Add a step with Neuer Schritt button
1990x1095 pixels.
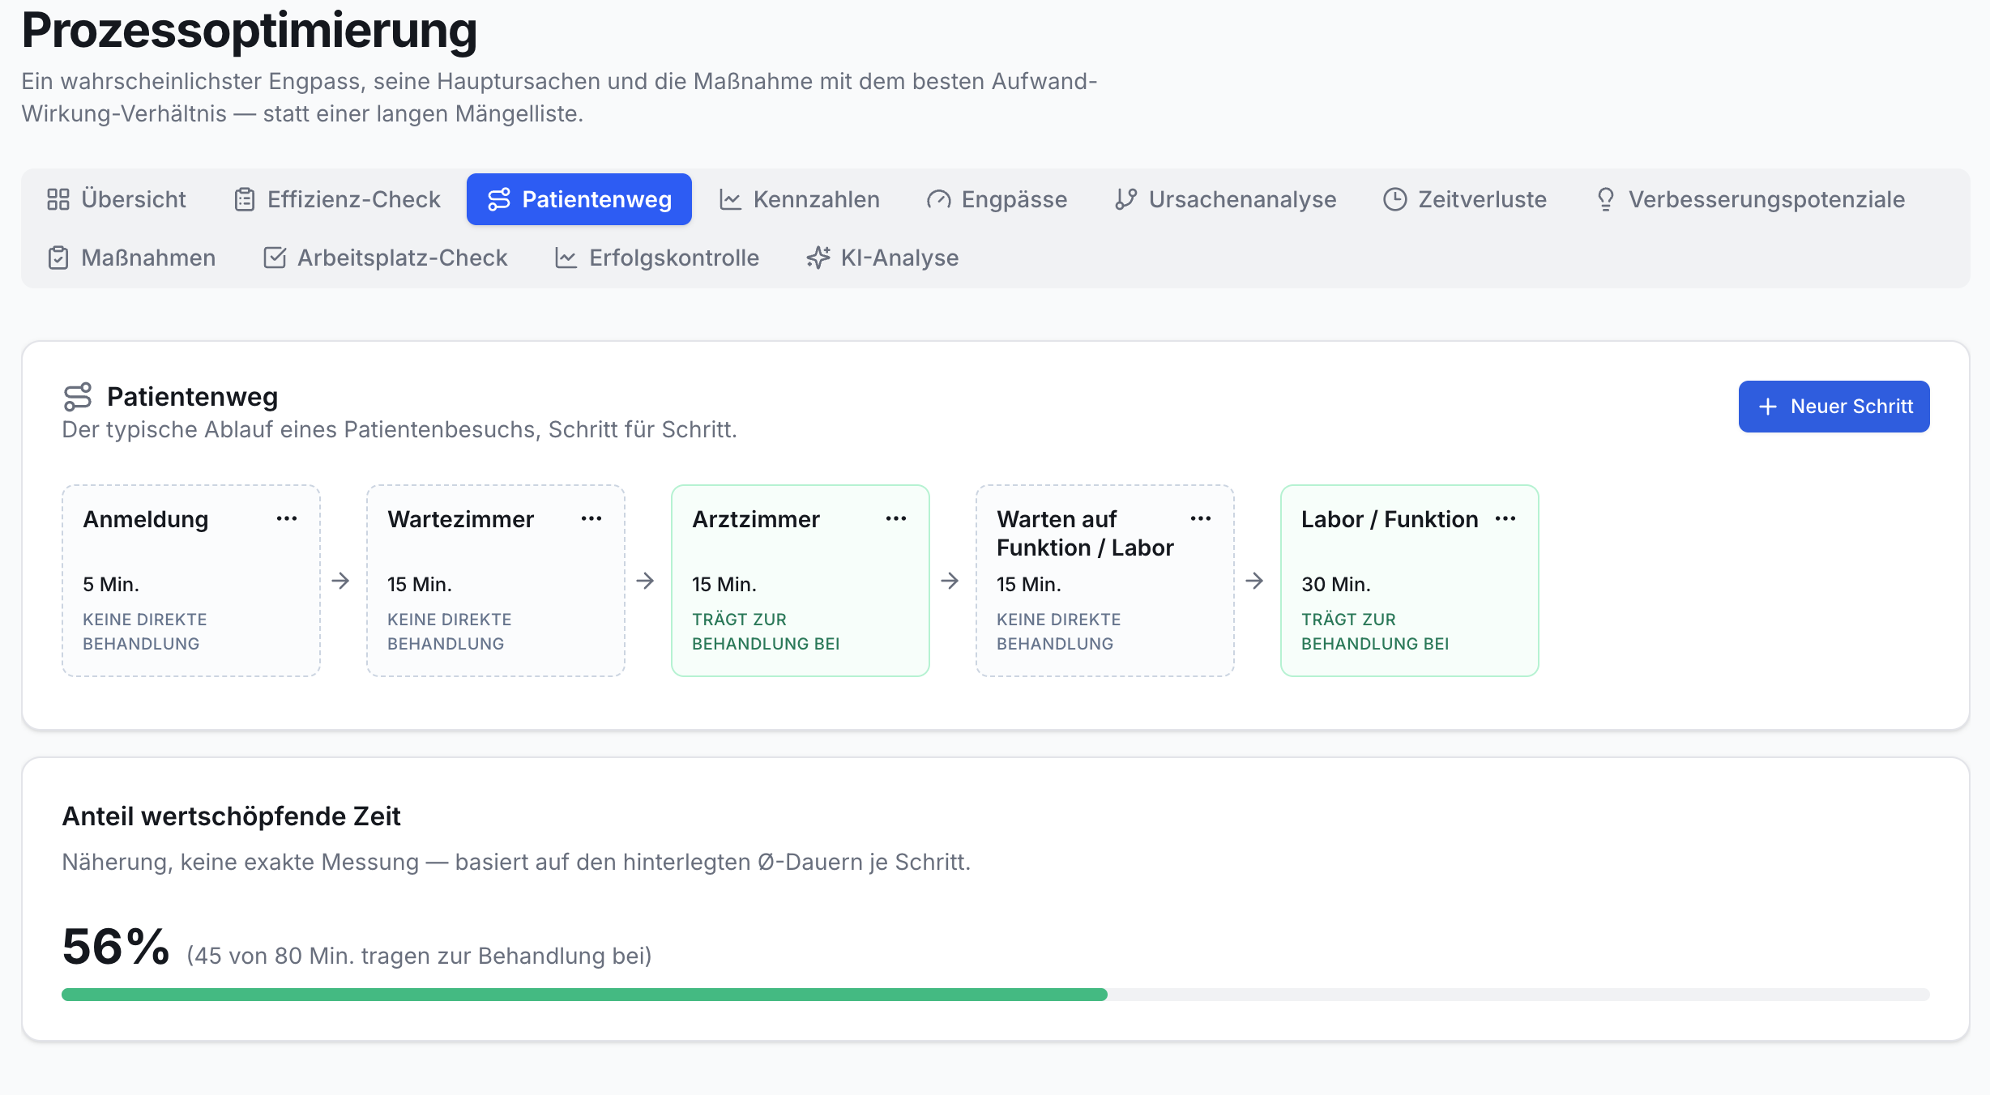coord(1834,407)
